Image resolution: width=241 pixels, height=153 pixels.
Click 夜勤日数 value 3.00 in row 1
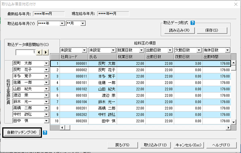click(188, 64)
